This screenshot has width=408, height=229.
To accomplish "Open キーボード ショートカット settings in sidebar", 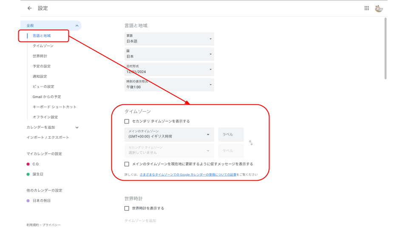I will pyautogui.click(x=54, y=107).
